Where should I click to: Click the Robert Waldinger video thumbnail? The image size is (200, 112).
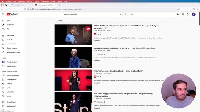[x=73, y=35]
